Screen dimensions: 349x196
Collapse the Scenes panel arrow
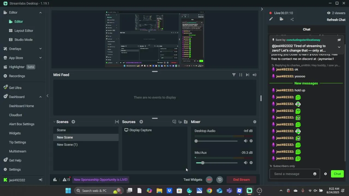(54, 122)
